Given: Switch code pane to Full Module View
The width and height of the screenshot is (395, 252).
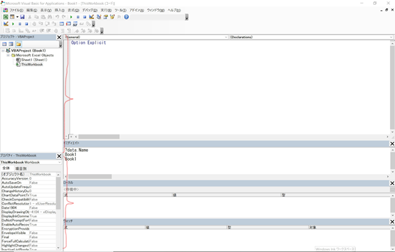Looking at the screenshot, I should click(71, 136).
